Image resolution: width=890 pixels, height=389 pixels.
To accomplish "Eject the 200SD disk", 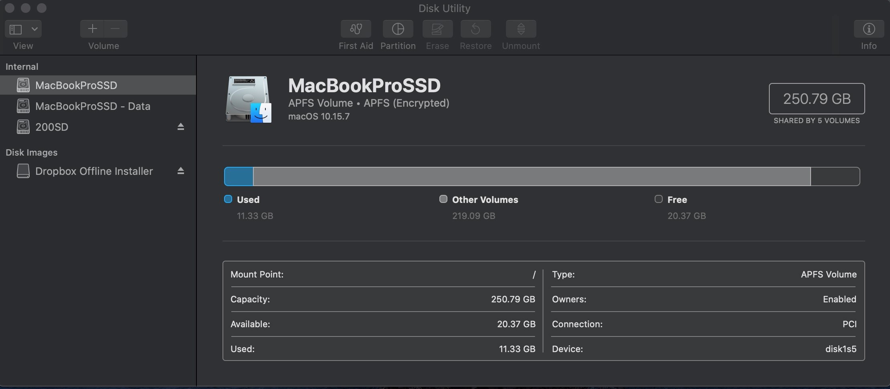I will [181, 127].
